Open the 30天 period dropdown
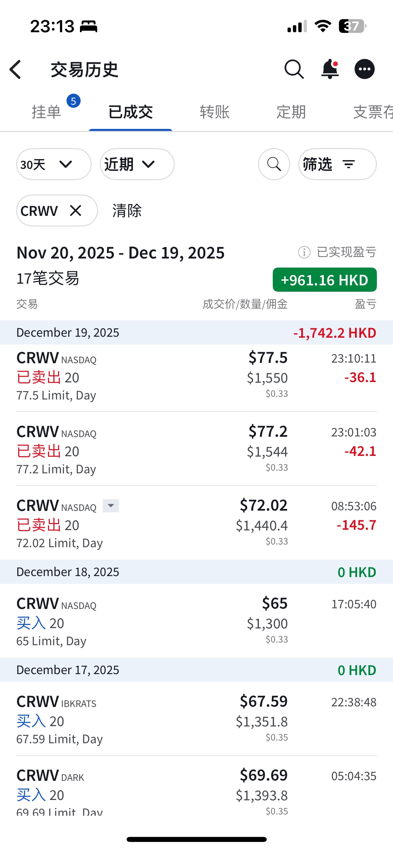This screenshot has height=850, width=393. [54, 164]
